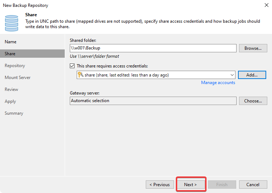
Task: Open the Manage accounts link
Action: [x=218, y=83]
